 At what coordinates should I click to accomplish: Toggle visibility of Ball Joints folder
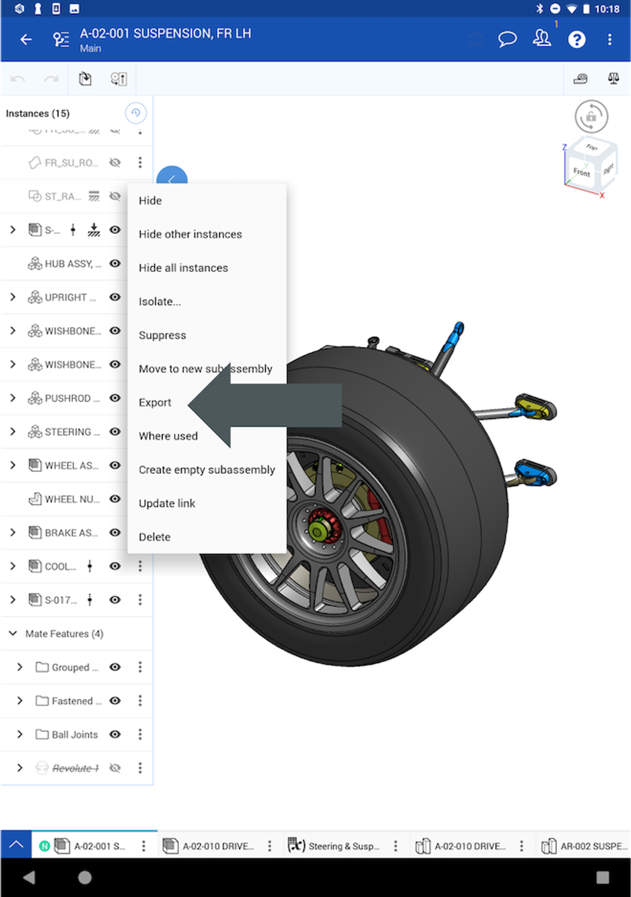coord(115,734)
